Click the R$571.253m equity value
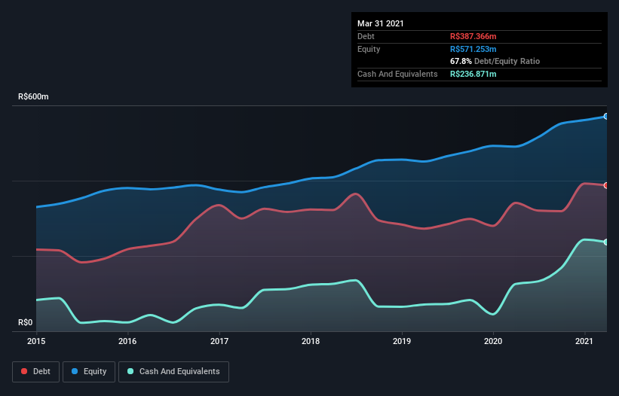 click(x=473, y=49)
